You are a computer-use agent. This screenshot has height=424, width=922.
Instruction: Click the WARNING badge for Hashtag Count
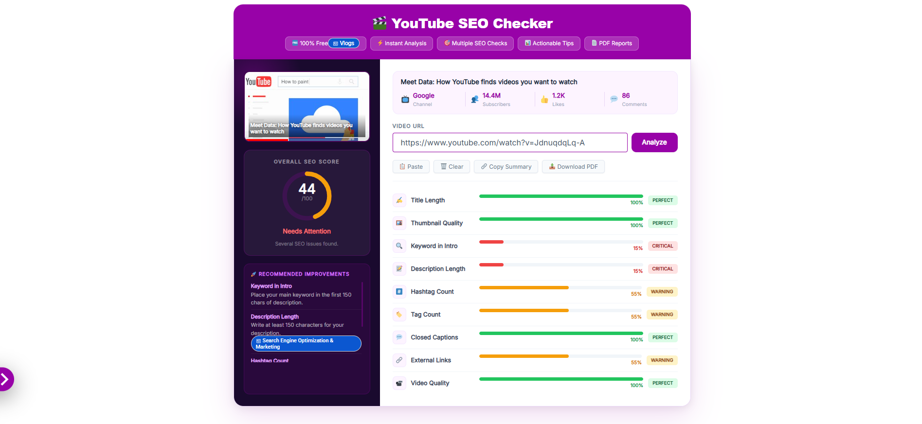tap(662, 292)
